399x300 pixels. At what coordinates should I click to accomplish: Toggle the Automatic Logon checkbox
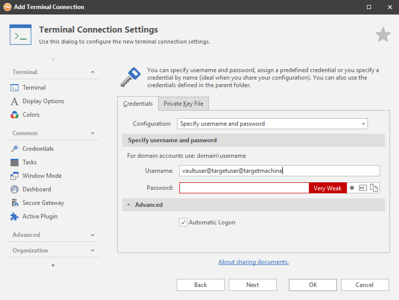coord(183,222)
